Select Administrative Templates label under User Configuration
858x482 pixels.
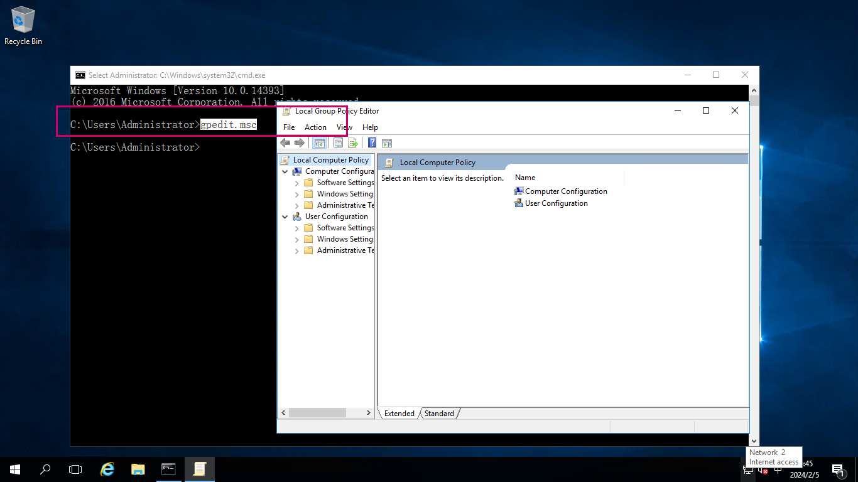[x=345, y=250]
